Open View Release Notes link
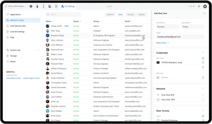This screenshot has width=212, height=124. coord(14,78)
